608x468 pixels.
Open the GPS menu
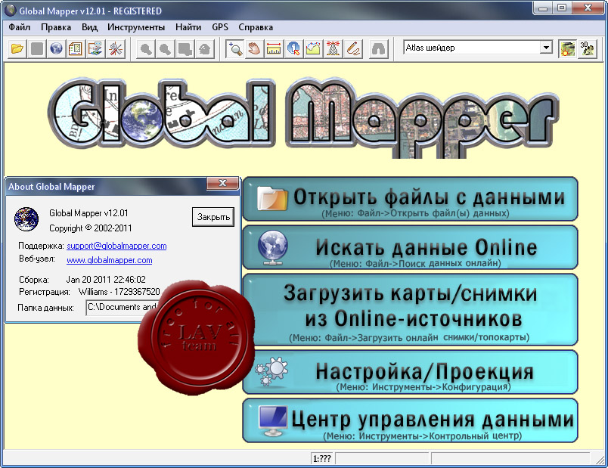pos(220,27)
